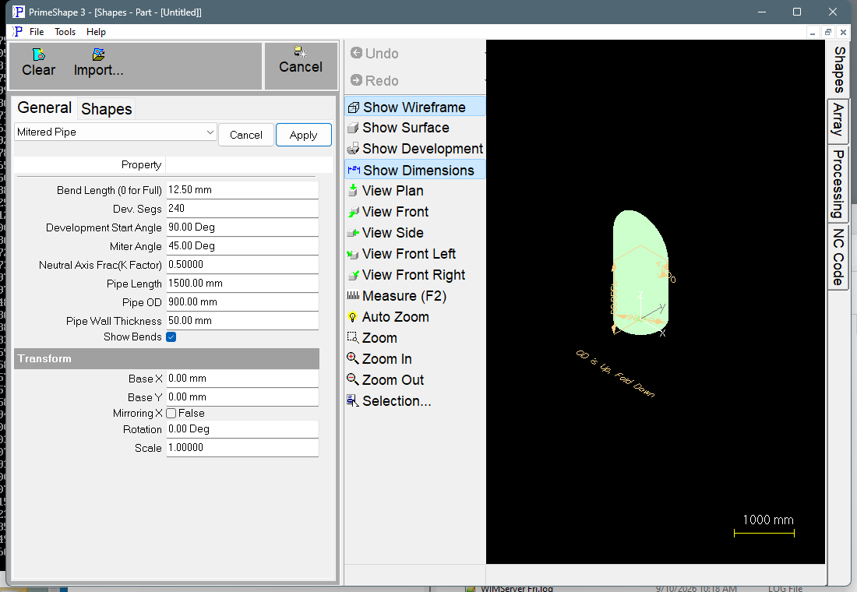The width and height of the screenshot is (857, 592).
Task: Click the Undo command
Action: (375, 54)
